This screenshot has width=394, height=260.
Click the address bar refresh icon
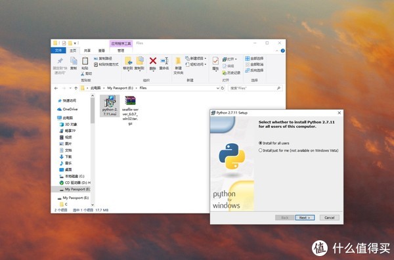tap(223, 88)
